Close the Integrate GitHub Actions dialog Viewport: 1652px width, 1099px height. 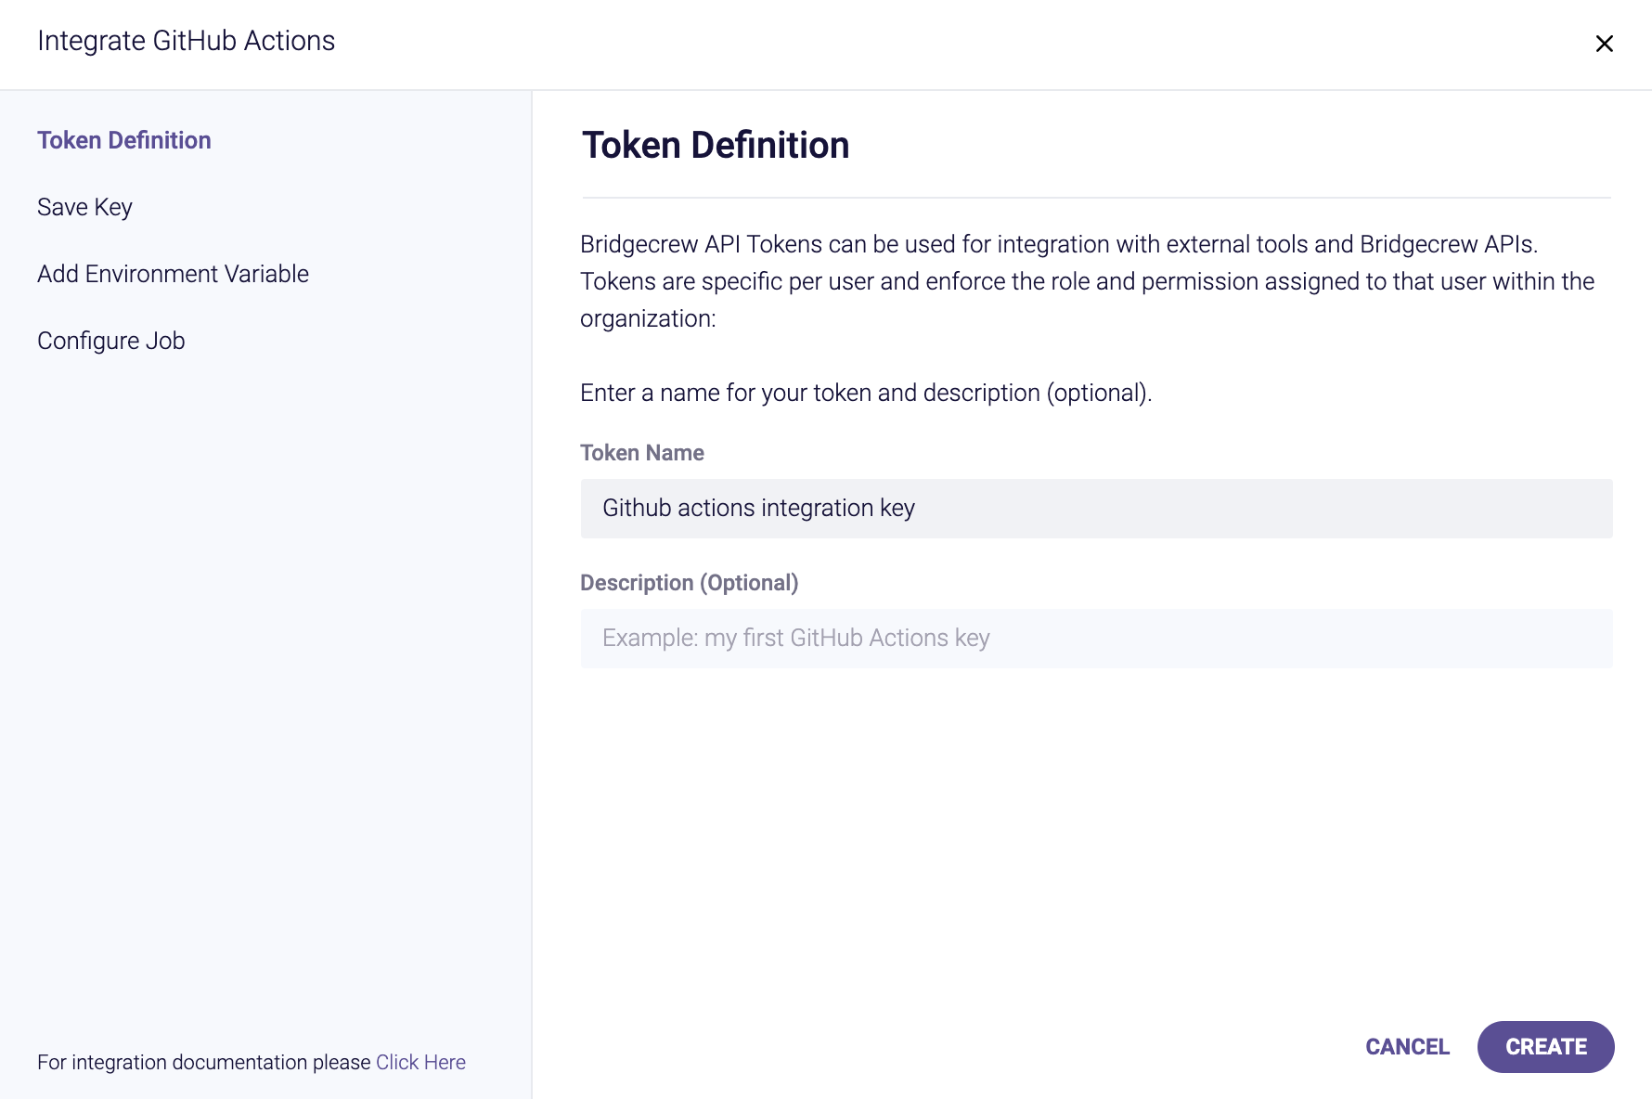(1604, 44)
